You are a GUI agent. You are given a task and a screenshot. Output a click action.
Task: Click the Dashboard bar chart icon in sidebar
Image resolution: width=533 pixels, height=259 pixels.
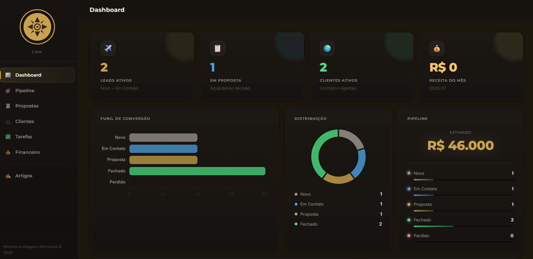(x=8, y=75)
